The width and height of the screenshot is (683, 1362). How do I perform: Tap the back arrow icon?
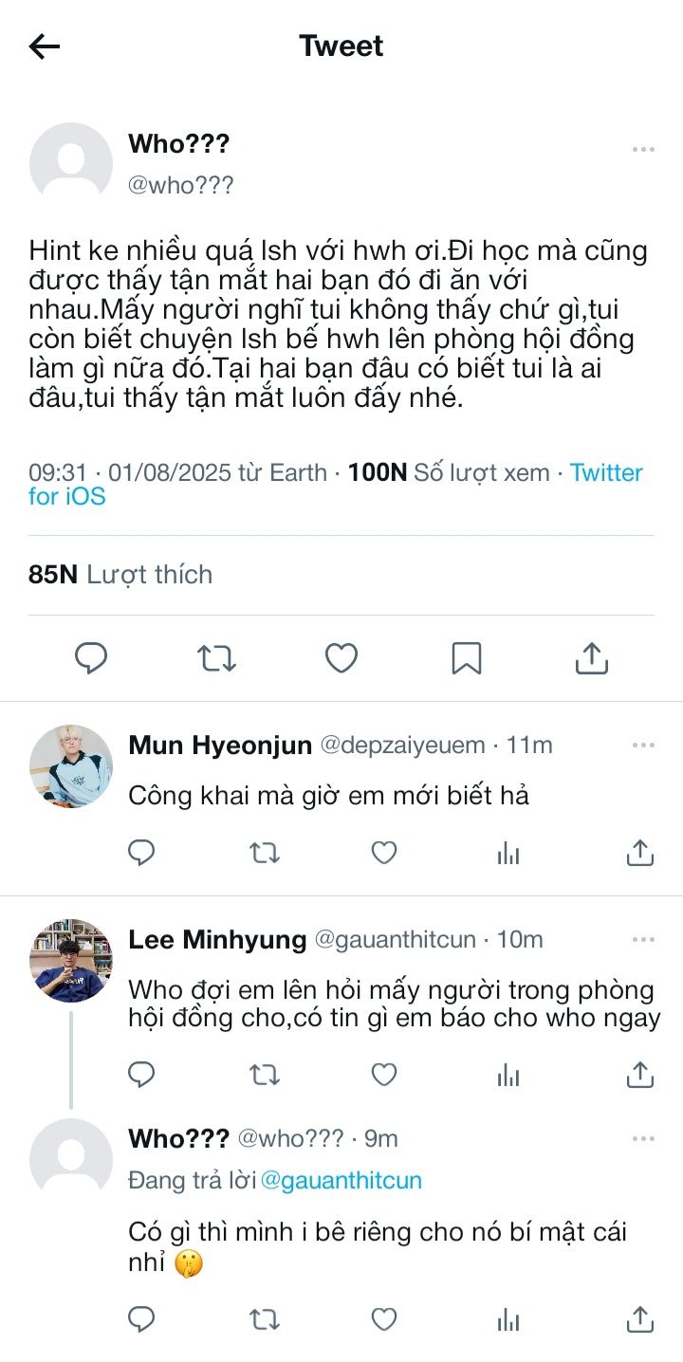tap(45, 46)
